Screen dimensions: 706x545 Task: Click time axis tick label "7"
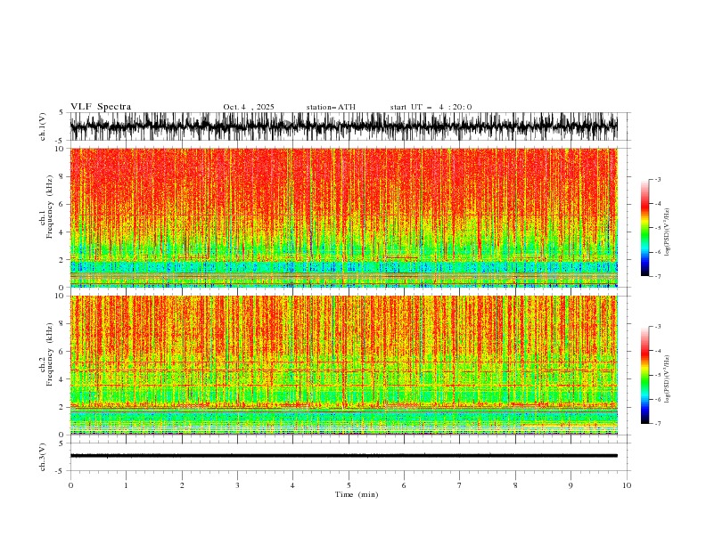pos(460,485)
